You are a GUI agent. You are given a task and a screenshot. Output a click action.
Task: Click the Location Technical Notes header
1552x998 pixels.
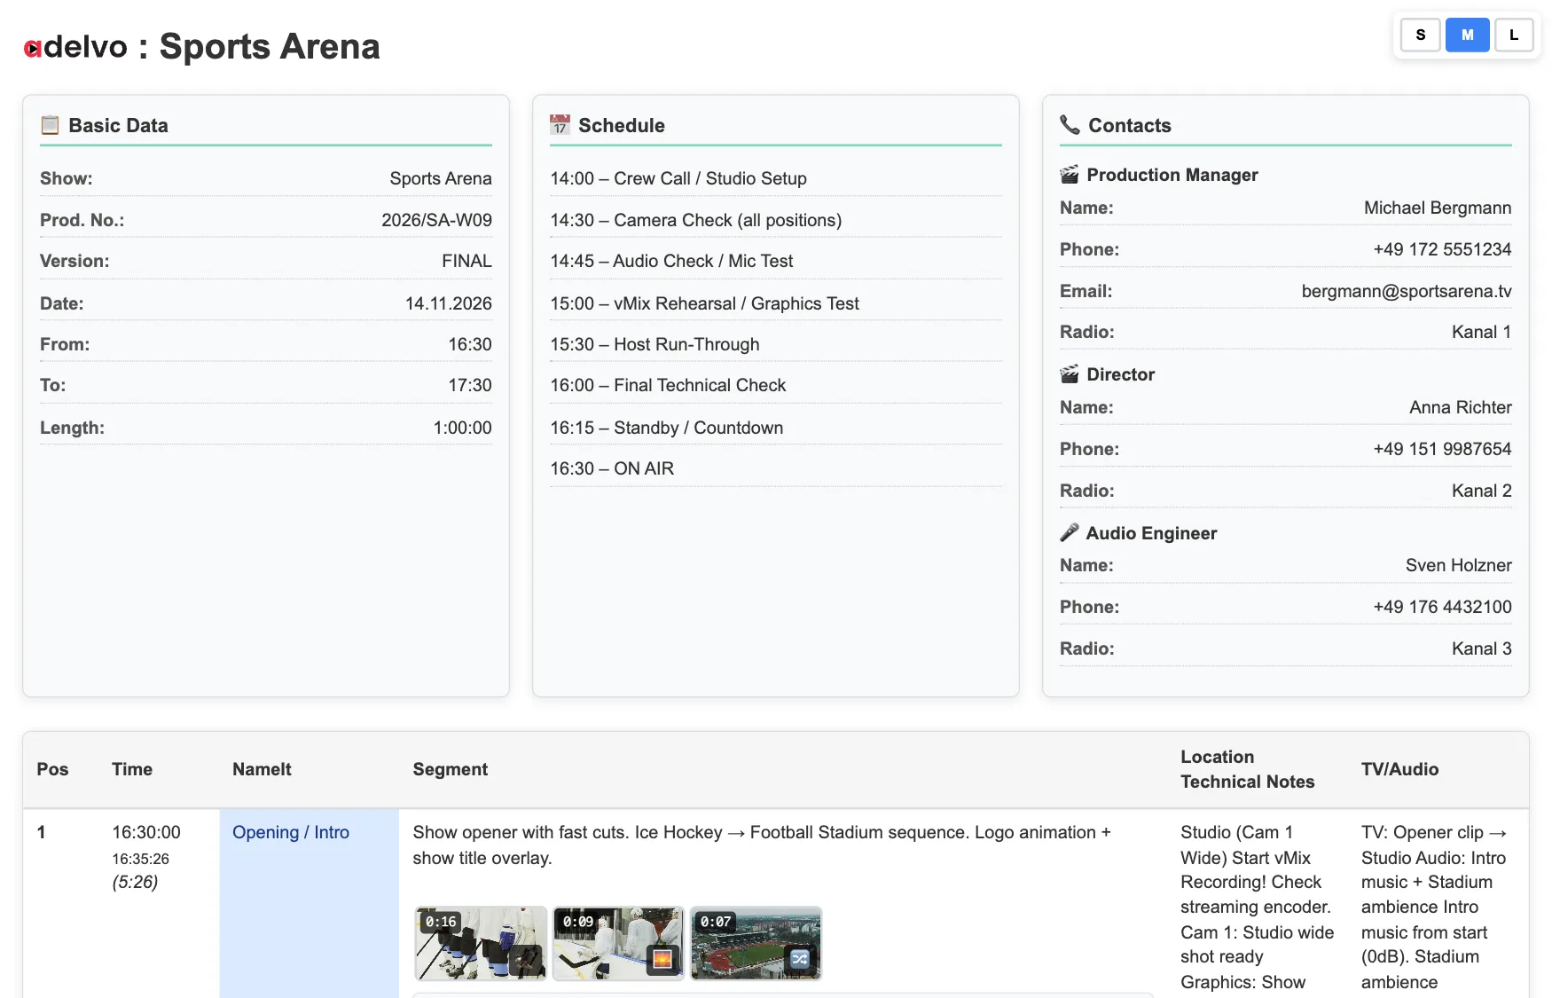(1248, 769)
